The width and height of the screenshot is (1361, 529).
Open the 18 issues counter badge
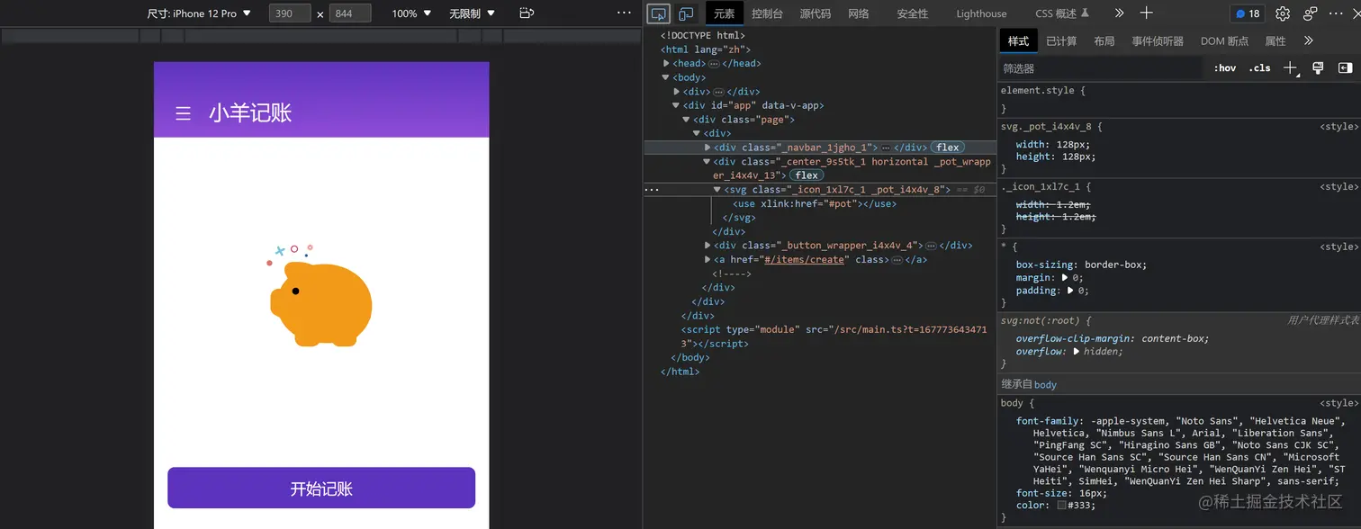pyautogui.click(x=1248, y=13)
